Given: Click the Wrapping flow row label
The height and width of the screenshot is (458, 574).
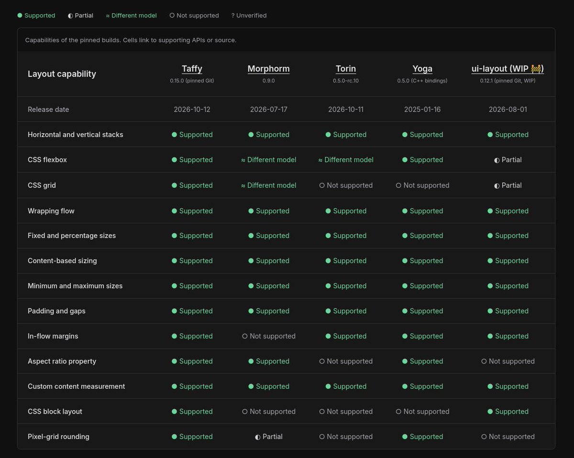Looking at the screenshot, I should [x=51, y=211].
